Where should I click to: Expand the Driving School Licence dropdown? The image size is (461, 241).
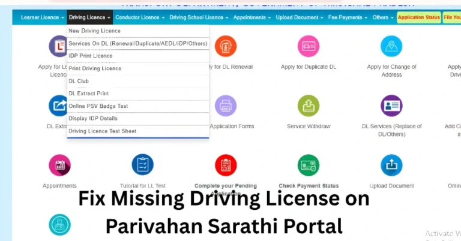pyautogui.click(x=199, y=17)
